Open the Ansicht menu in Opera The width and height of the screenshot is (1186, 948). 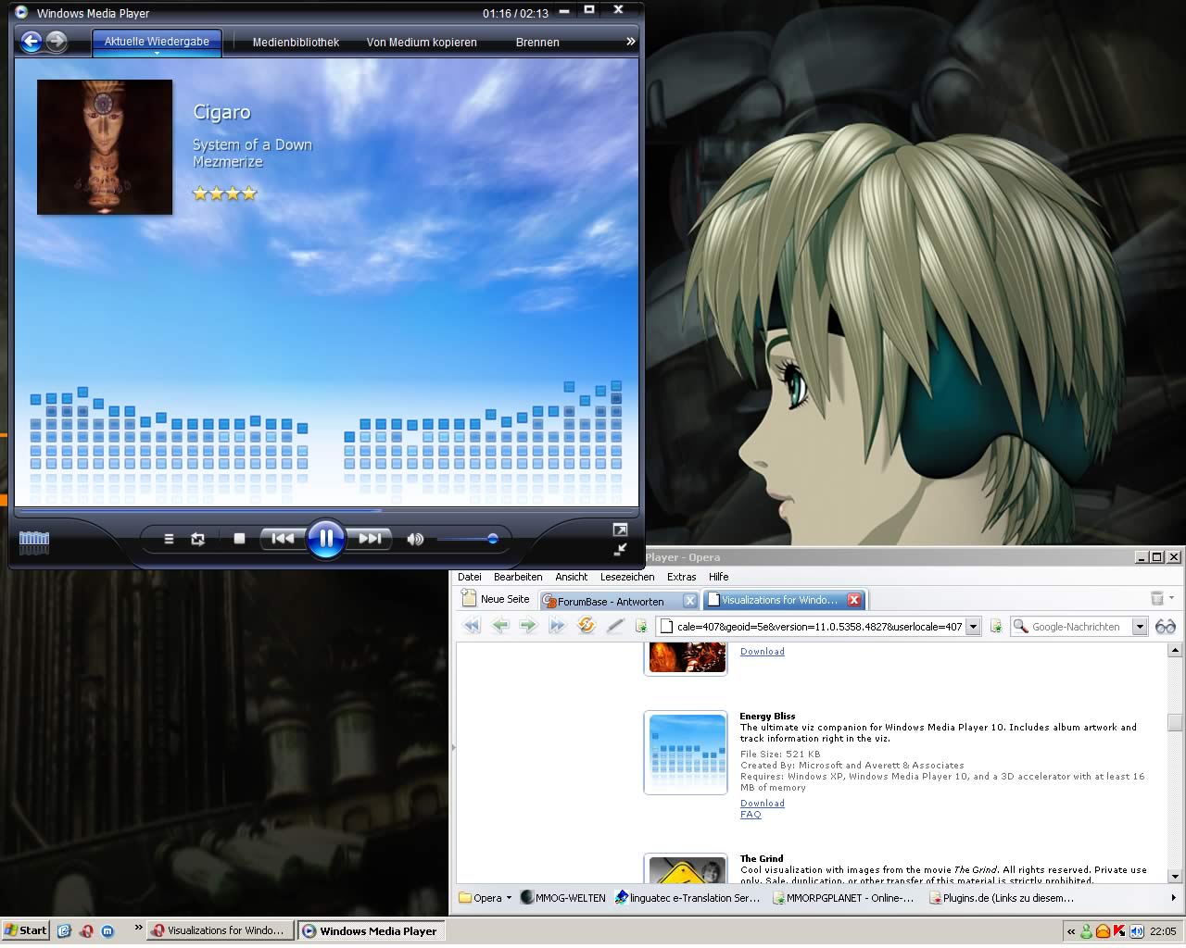click(571, 577)
